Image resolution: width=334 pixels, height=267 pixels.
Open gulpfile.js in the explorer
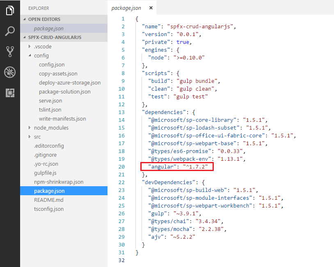[x=45, y=173]
